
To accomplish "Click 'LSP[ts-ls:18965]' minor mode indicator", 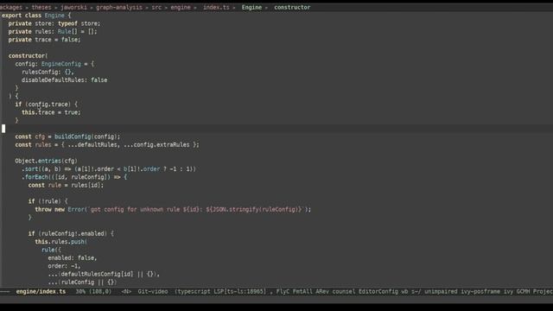I will pos(240,291).
